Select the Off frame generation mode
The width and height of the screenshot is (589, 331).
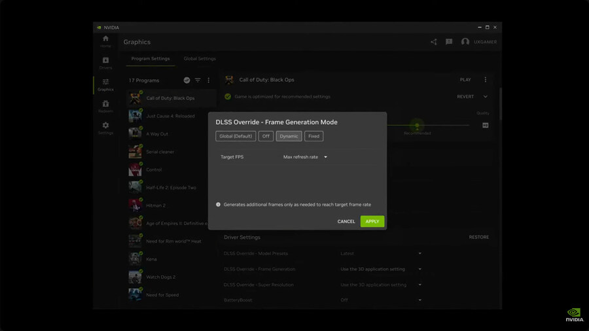266,136
